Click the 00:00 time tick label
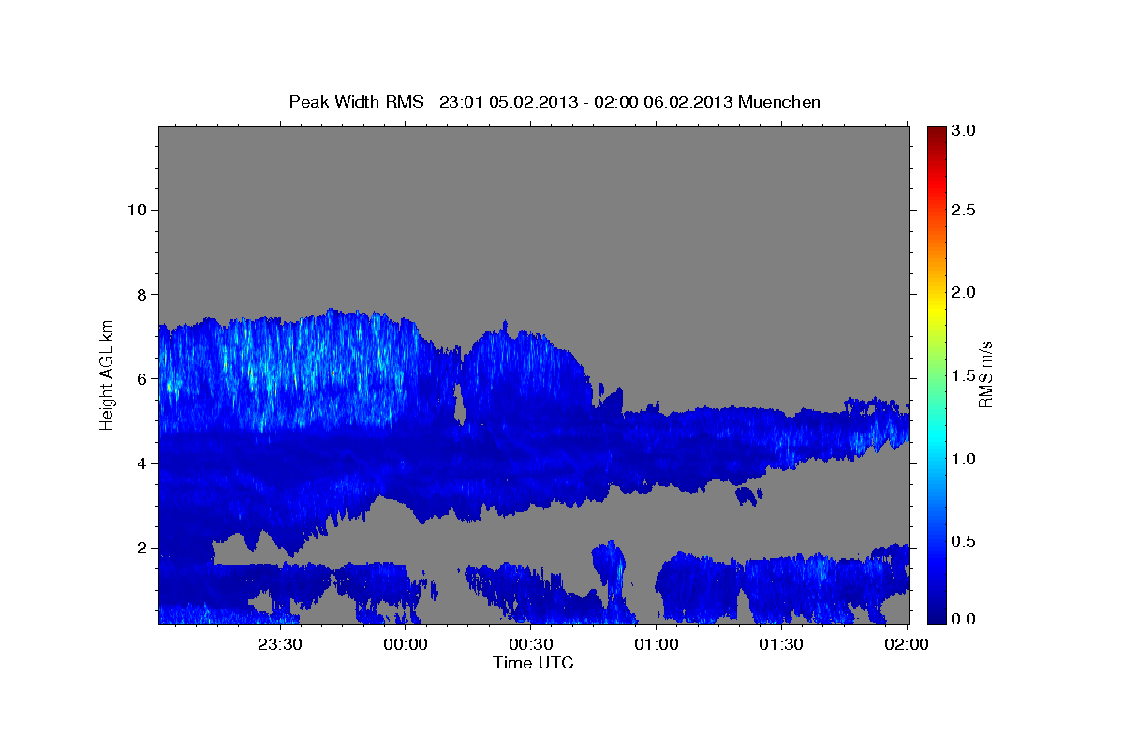 point(407,644)
